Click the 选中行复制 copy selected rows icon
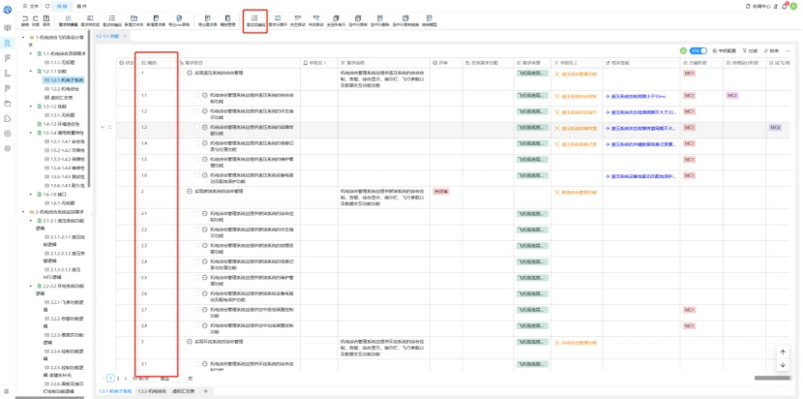 coord(358,18)
